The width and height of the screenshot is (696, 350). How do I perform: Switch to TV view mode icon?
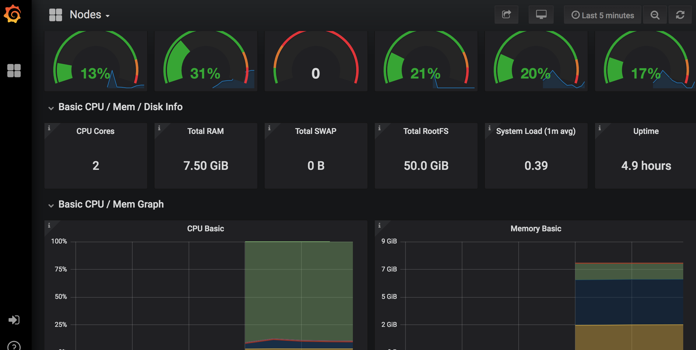tap(541, 15)
